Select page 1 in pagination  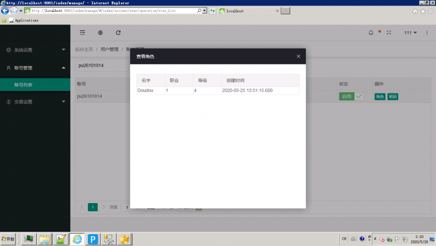(93, 207)
